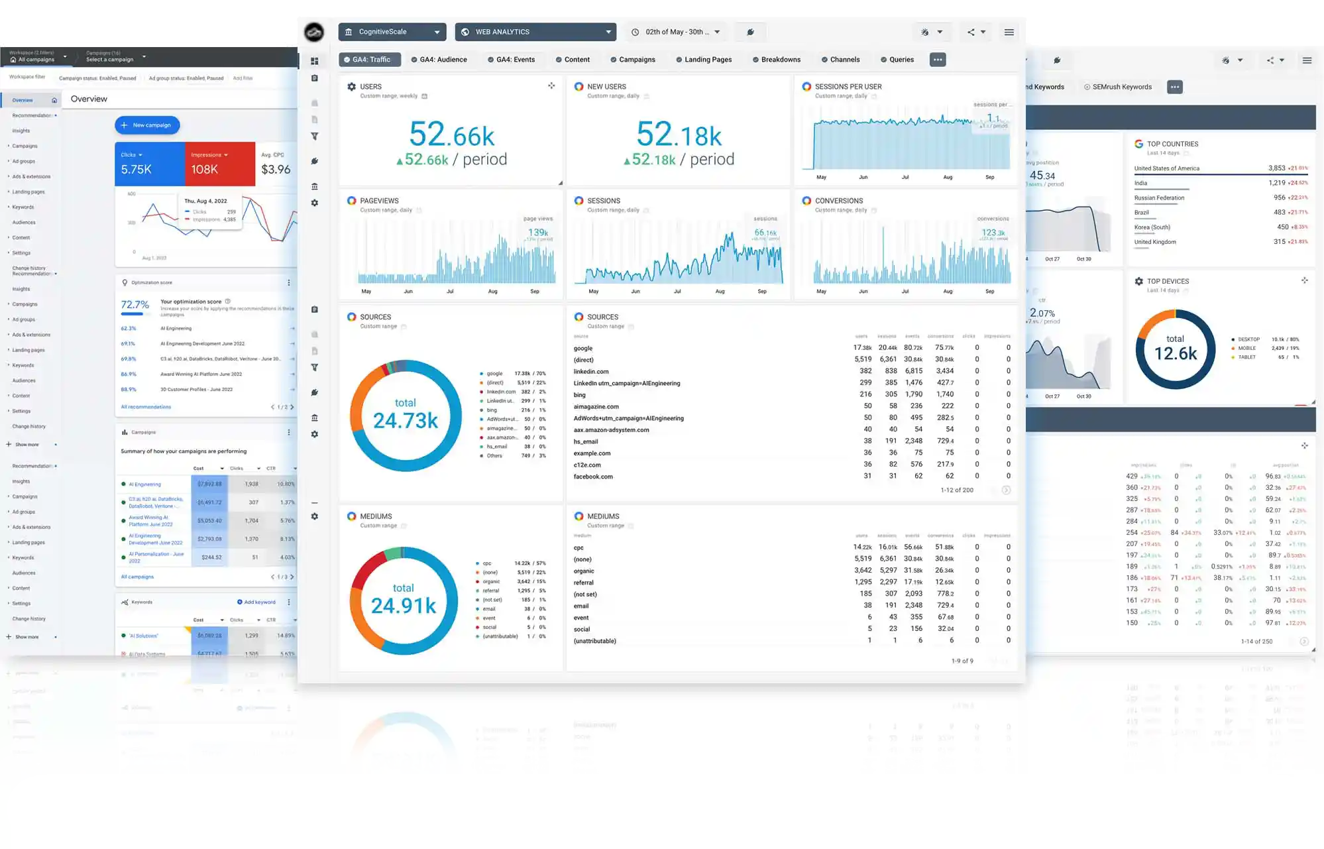
Task: Select the 'linkedin.com' row in SOURCES table
Action: pyautogui.click(x=792, y=372)
